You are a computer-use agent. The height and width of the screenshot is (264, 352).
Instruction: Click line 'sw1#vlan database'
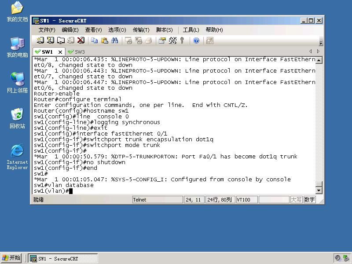coord(64,185)
